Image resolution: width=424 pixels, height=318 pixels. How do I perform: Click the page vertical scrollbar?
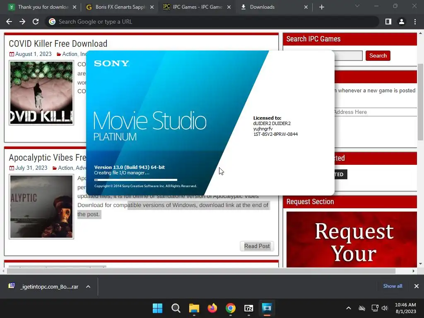420,102
